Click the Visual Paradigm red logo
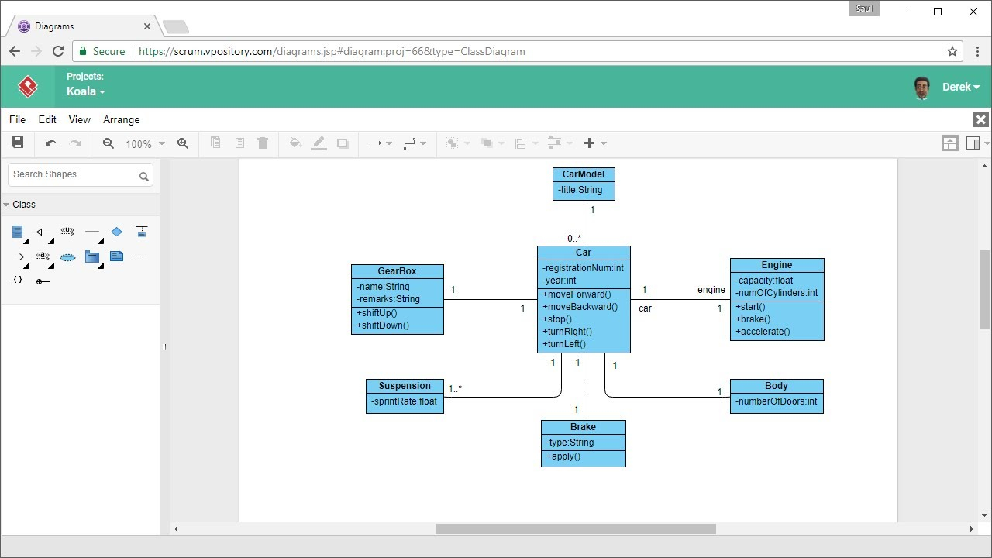The width and height of the screenshot is (992, 558). pyautogui.click(x=28, y=87)
